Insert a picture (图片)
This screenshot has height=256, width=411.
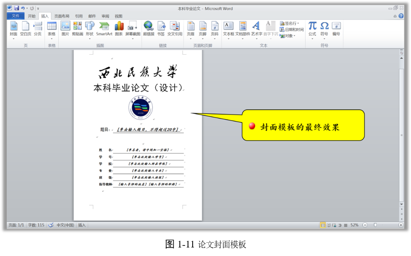click(65, 29)
